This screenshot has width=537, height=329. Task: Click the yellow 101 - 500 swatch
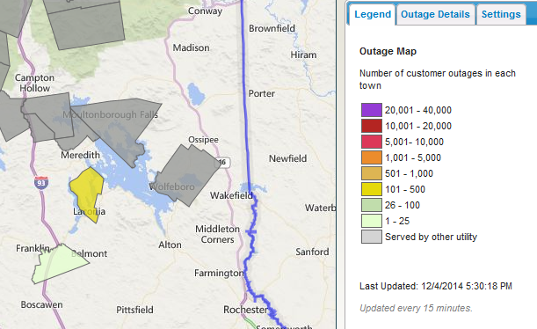[x=372, y=189]
